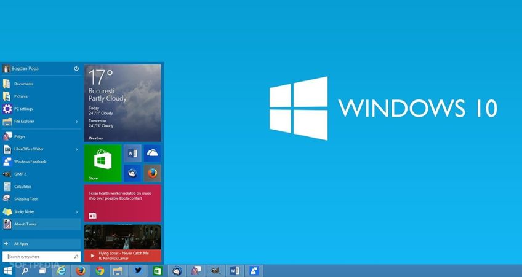Screen dimensions: 522x277
Task: Open Thunderbird from taskbar
Action: [177, 271]
